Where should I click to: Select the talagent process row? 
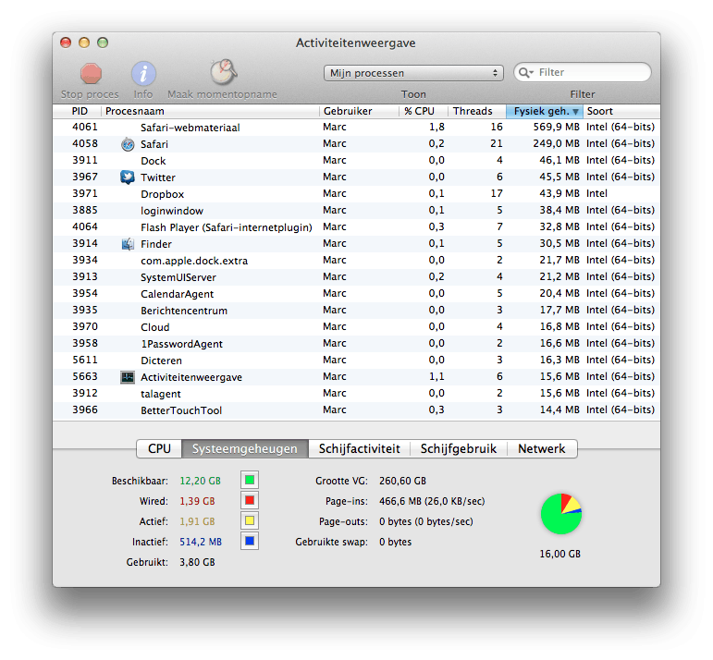(x=357, y=394)
